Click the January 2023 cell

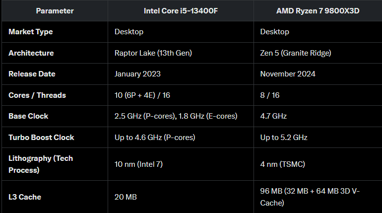(x=137, y=74)
